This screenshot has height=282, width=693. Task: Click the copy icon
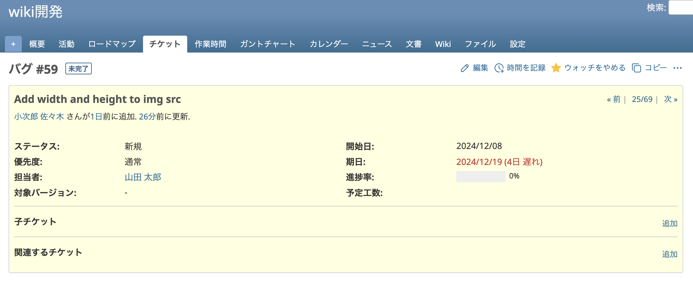coord(637,68)
